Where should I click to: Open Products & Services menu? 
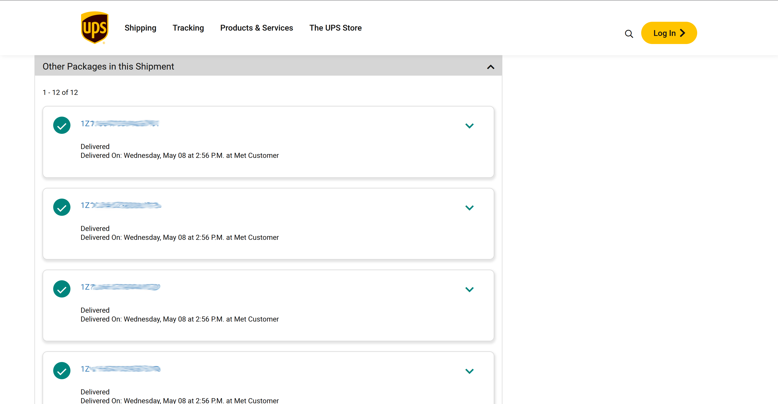tap(256, 28)
